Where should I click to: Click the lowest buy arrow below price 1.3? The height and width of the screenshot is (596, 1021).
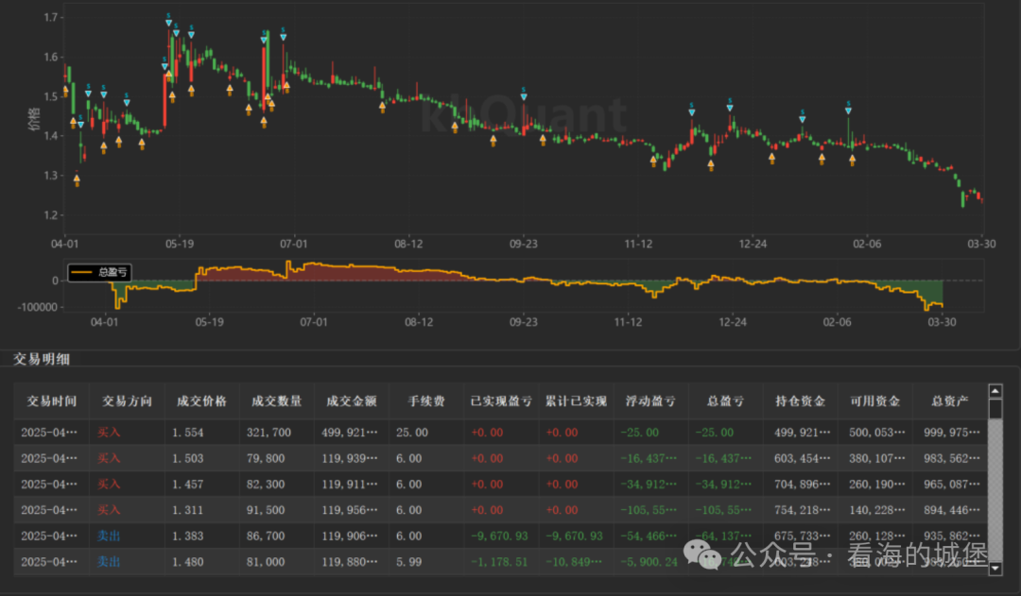[77, 179]
